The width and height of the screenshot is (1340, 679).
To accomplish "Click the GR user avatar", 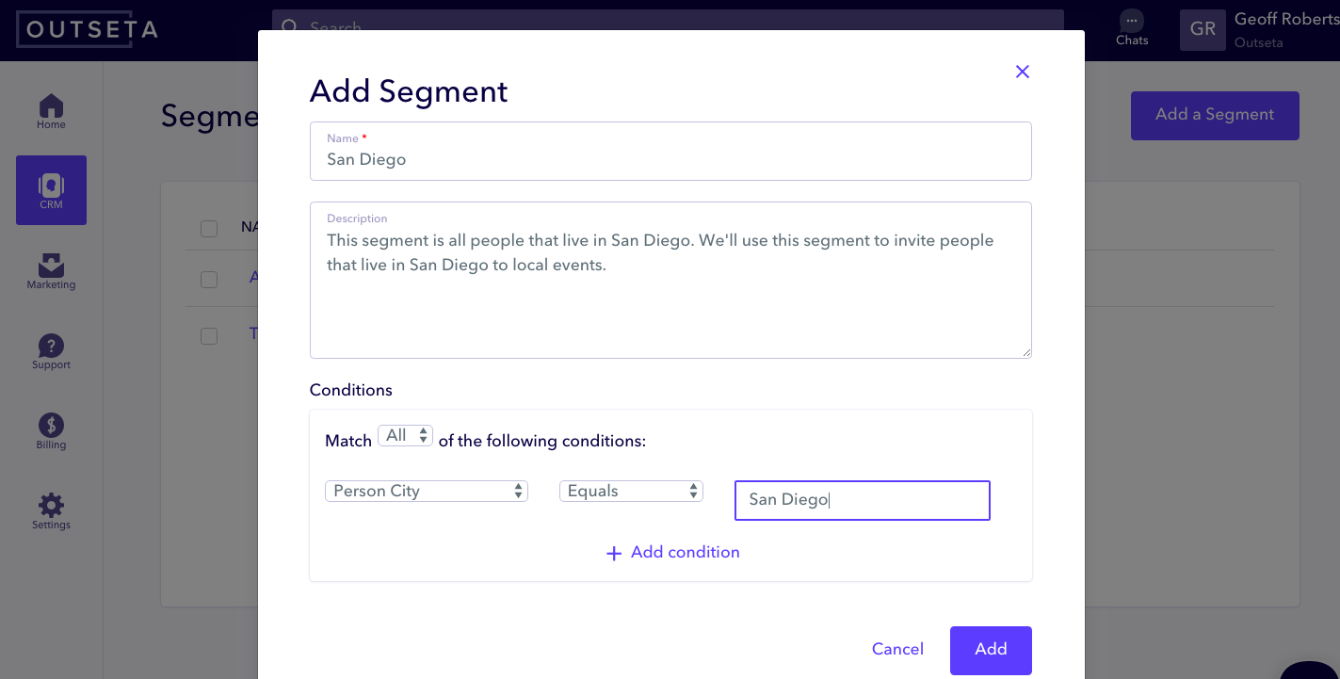I will point(1203,29).
